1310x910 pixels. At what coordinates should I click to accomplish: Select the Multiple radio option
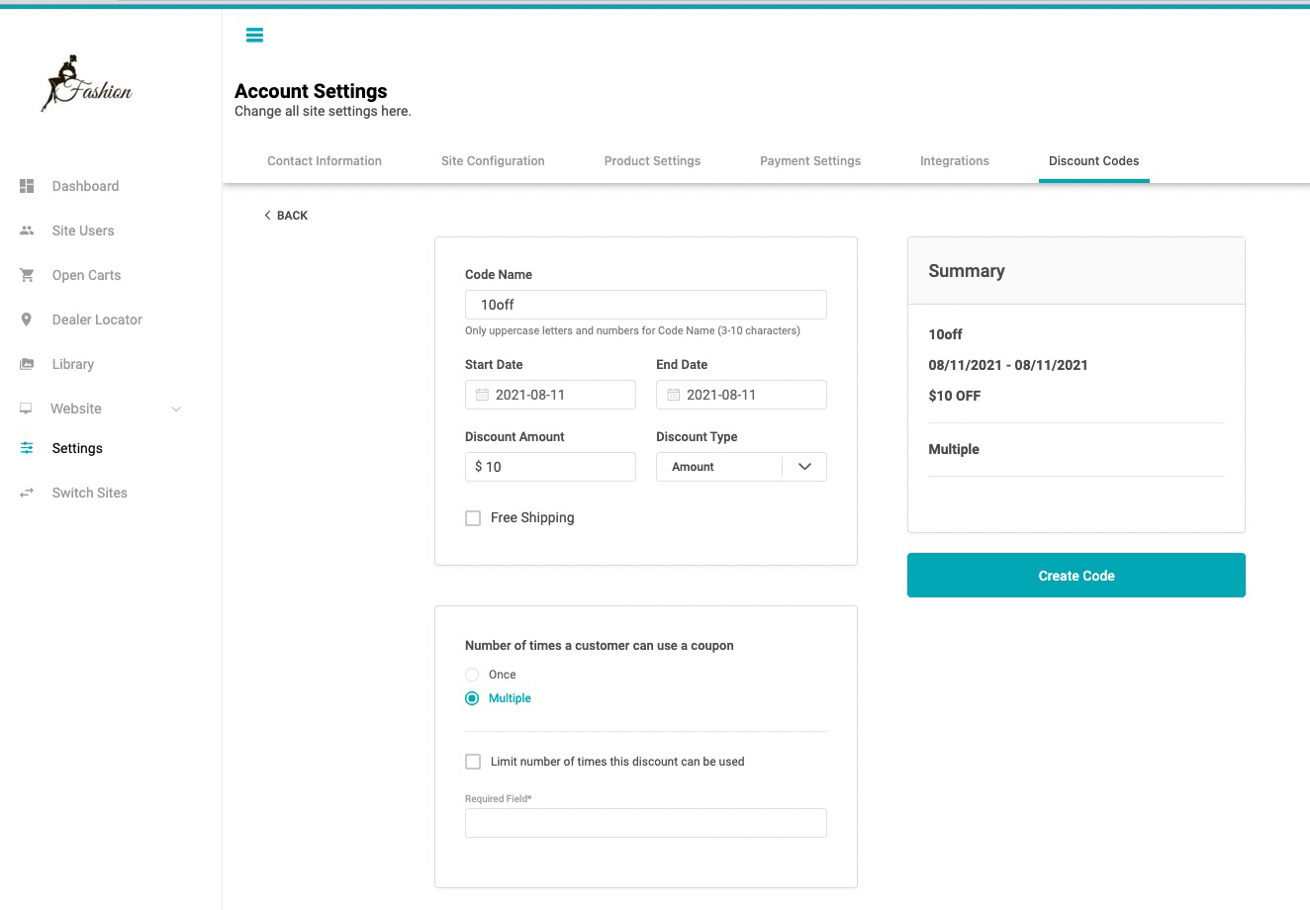(x=472, y=698)
